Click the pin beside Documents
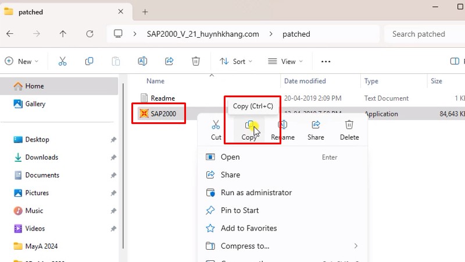Image resolution: width=465 pixels, height=262 pixels. (113, 175)
